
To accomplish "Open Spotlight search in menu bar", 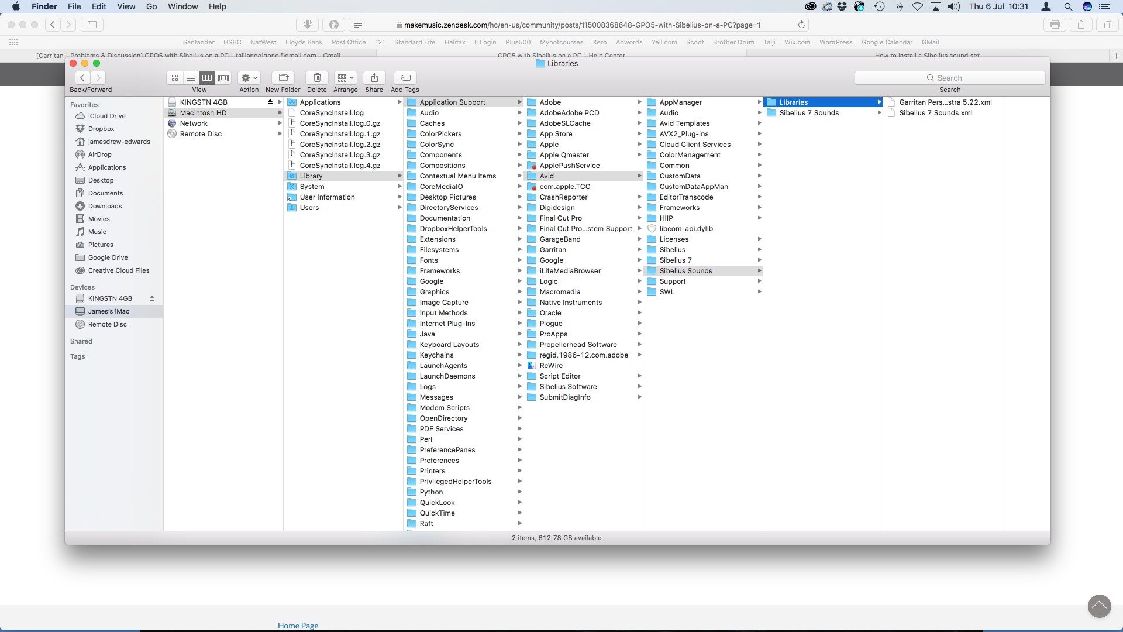I will (1068, 6).
